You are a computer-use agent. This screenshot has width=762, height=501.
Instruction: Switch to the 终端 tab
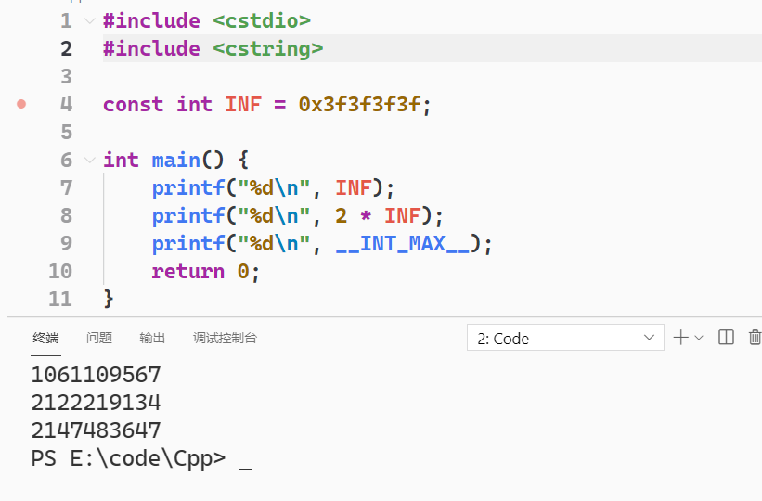45,338
